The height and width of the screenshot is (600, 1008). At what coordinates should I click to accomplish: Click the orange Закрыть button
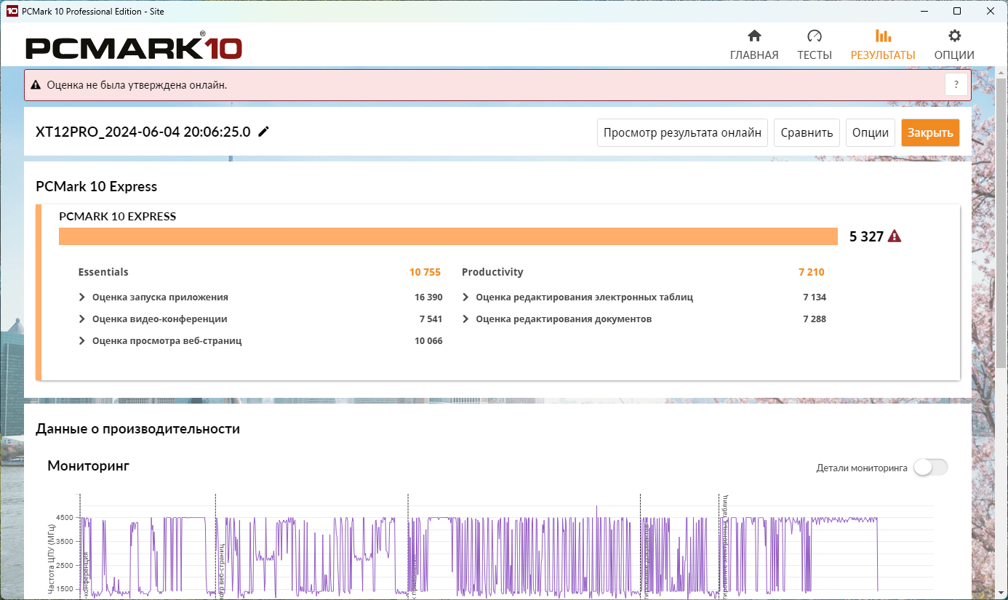pyautogui.click(x=930, y=133)
